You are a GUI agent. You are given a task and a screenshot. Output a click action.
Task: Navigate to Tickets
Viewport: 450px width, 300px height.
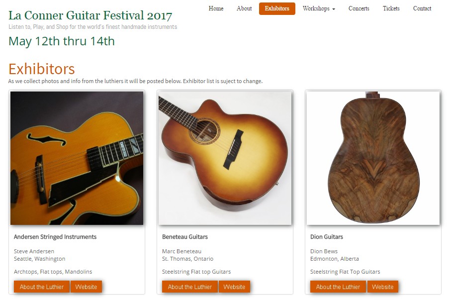pos(391,8)
